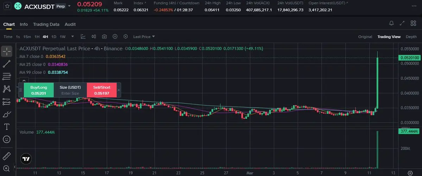
Task: Select the 1D time interval
Action: click(54, 37)
